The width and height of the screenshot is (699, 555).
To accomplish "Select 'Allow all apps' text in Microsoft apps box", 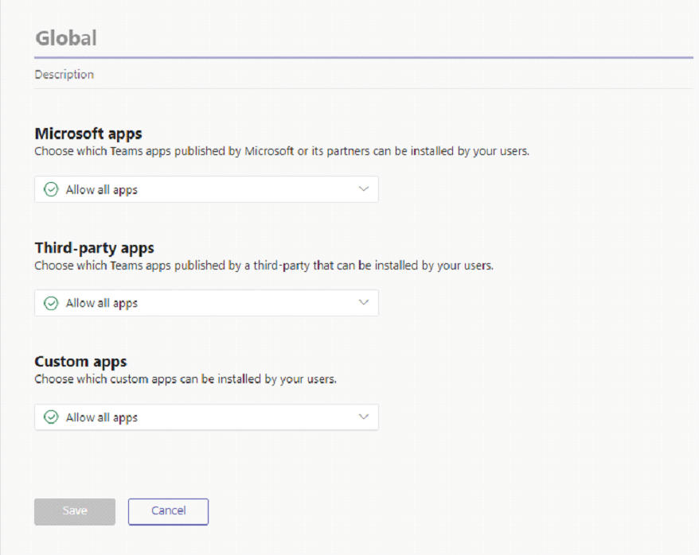I will tap(102, 190).
